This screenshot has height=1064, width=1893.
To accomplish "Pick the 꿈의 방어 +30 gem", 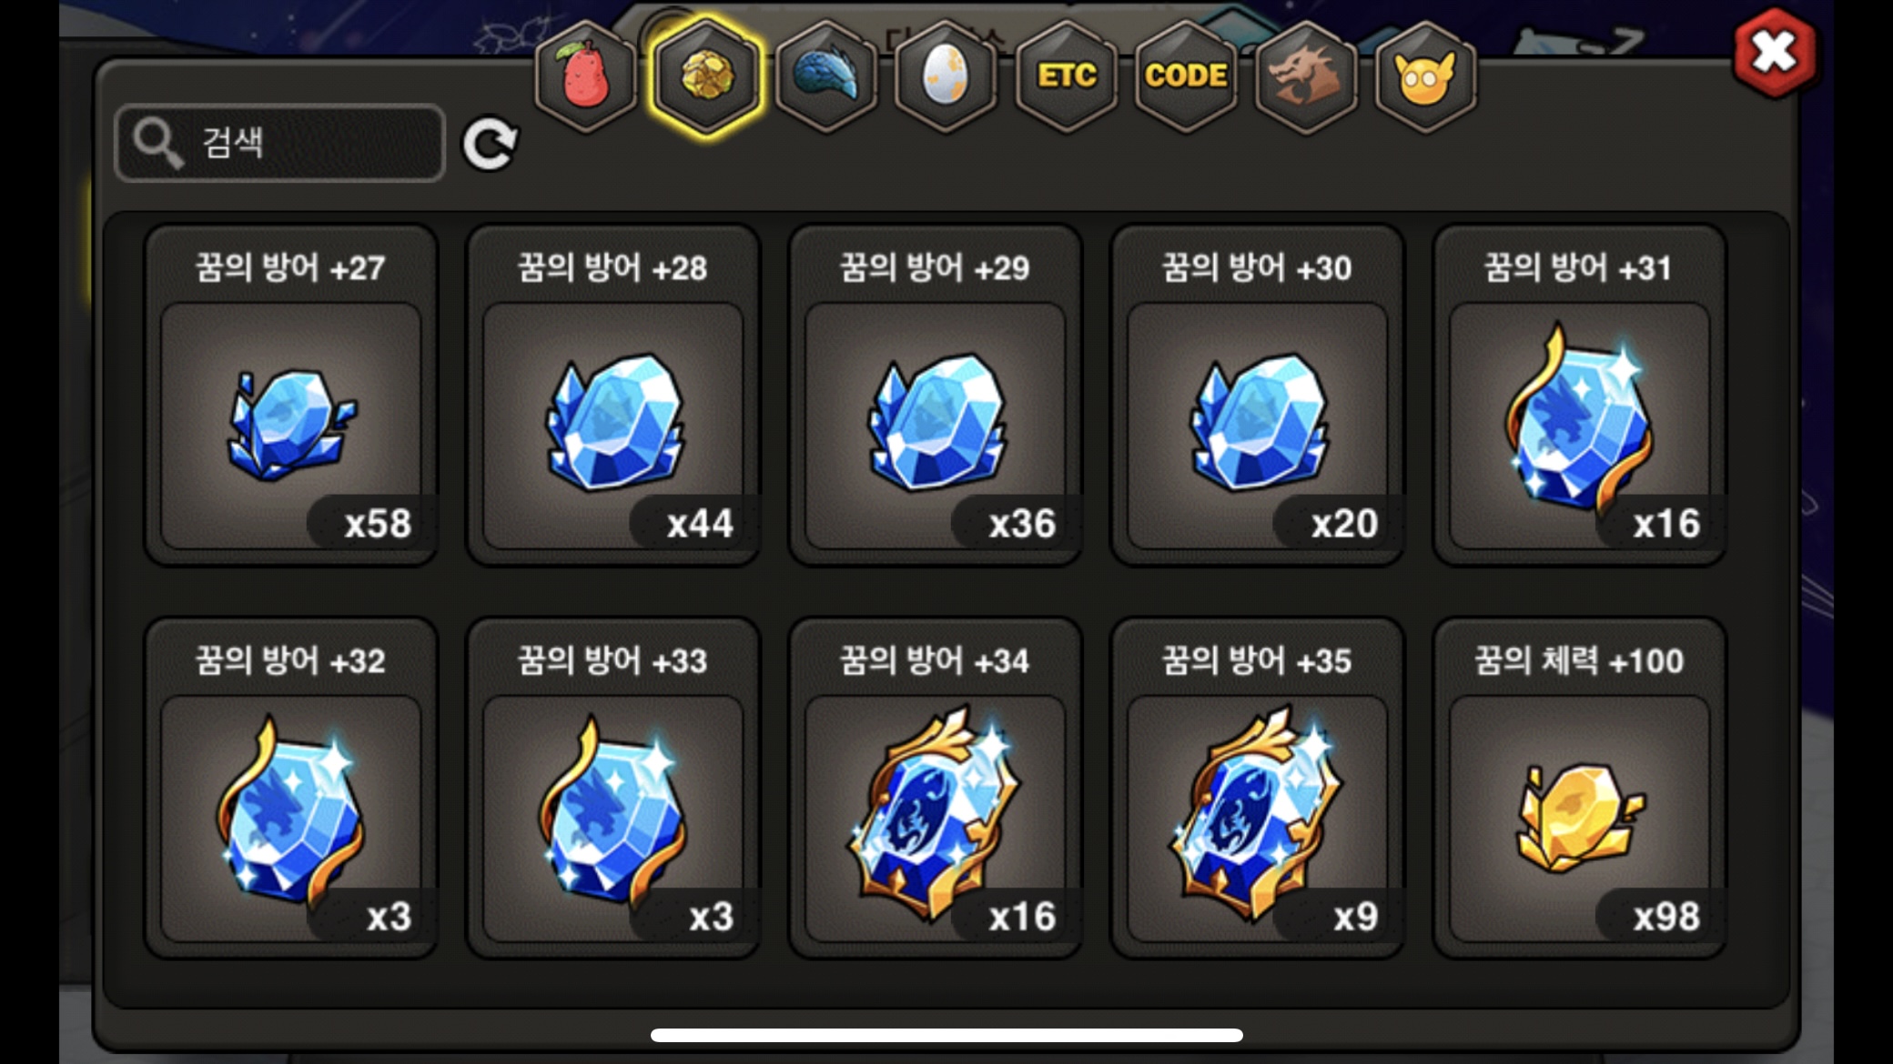I will click(1258, 396).
